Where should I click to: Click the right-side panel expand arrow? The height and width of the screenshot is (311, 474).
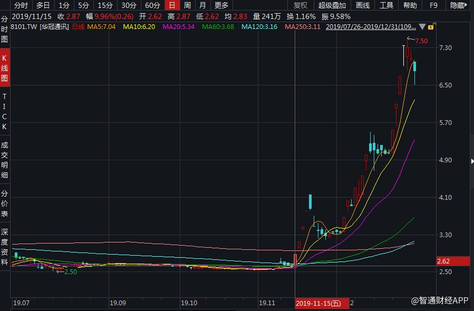point(471,161)
